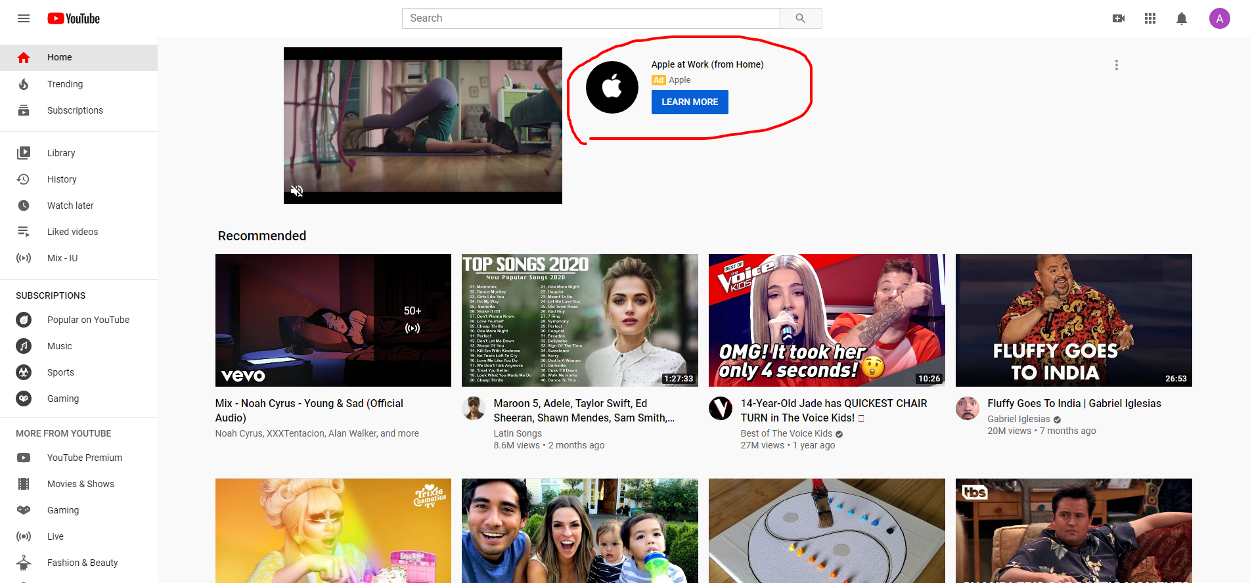Click the YouTube logo
1250x583 pixels.
pyautogui.click(x=74, y=18)
